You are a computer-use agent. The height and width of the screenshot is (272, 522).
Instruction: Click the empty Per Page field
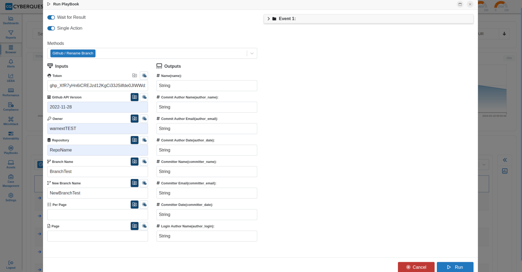98,215
